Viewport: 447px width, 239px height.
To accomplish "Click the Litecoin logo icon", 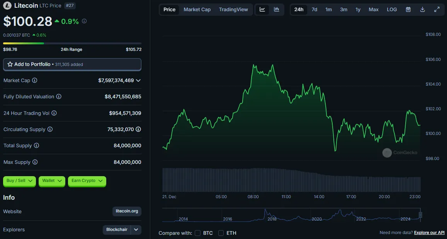I will coord(7,5).
